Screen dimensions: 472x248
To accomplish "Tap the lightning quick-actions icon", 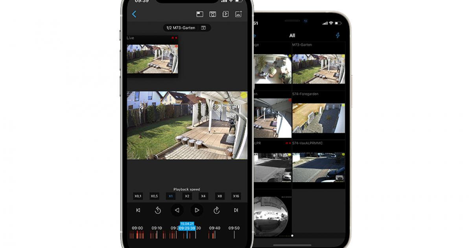I will [x=337, y=35].
